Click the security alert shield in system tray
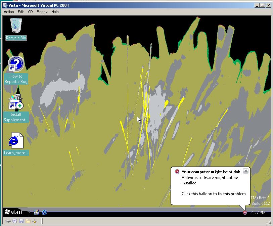 pyautogui.click(x=245, y=213)
